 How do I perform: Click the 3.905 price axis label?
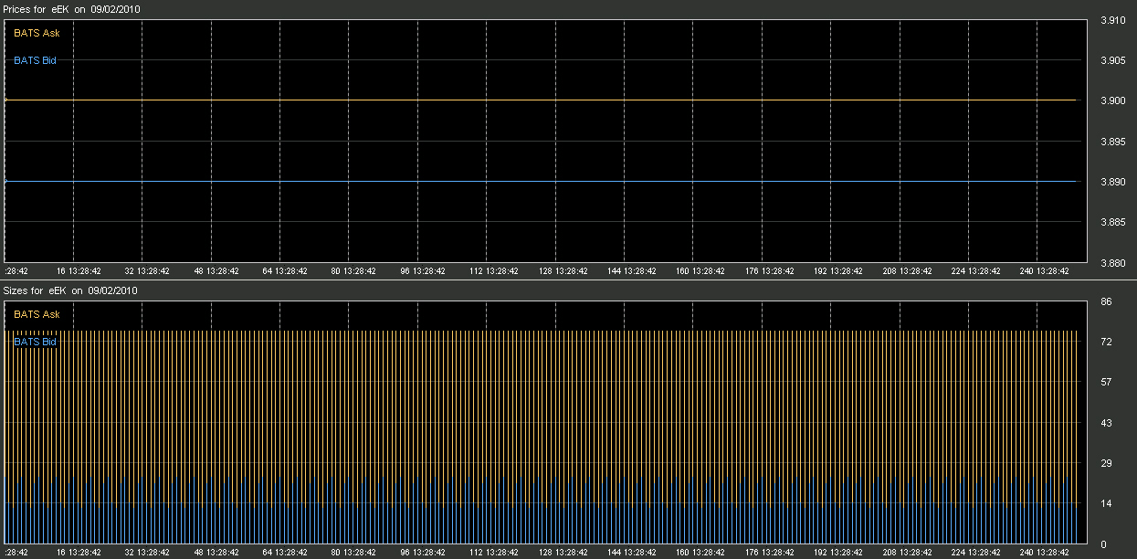[1112, 60]
